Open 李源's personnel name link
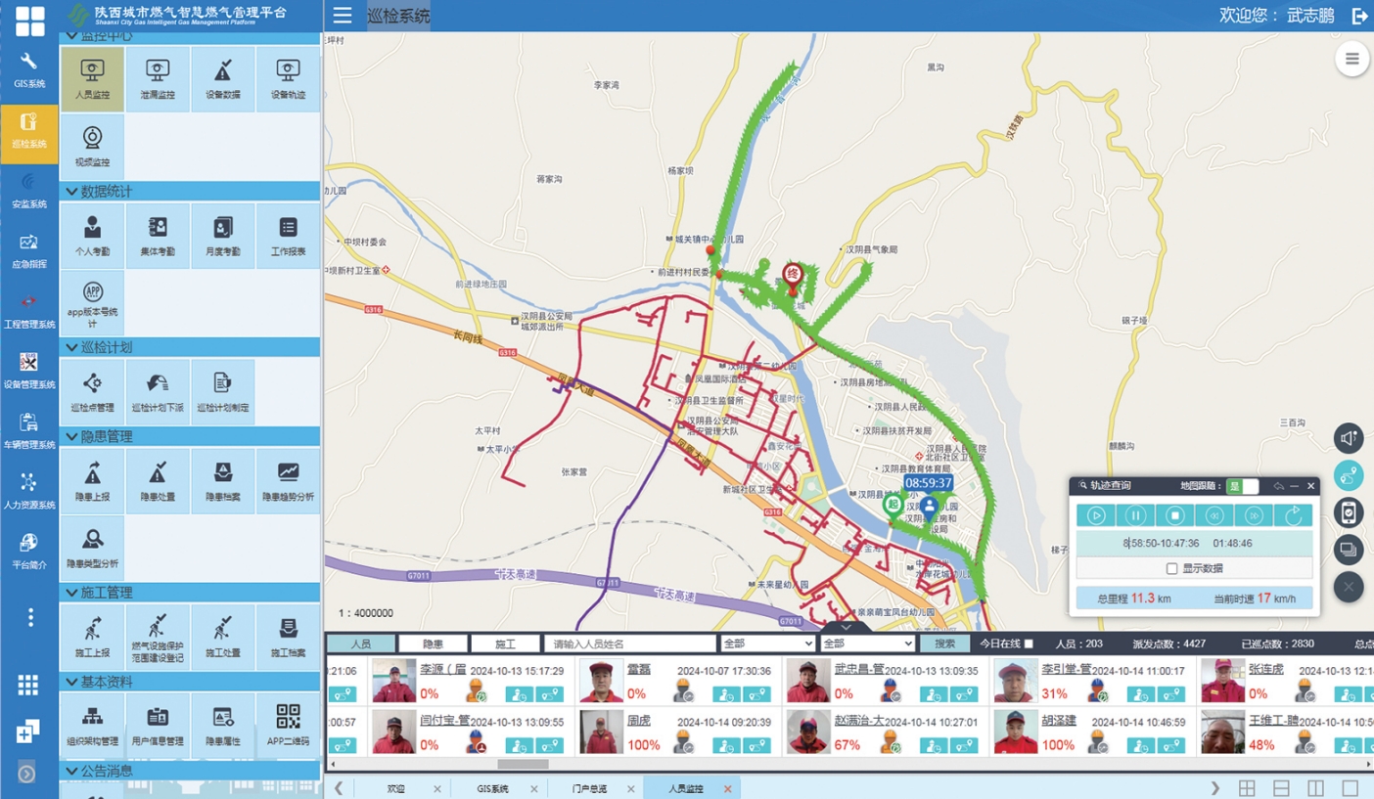Image resolution: width=1374 pixels, height=799 pixels. (x=442, y=670)
